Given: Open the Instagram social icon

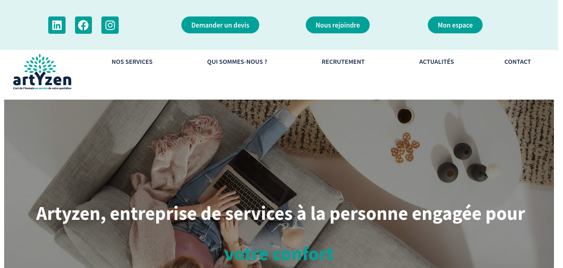Looking at the screenshot, I should click(110, 25).
